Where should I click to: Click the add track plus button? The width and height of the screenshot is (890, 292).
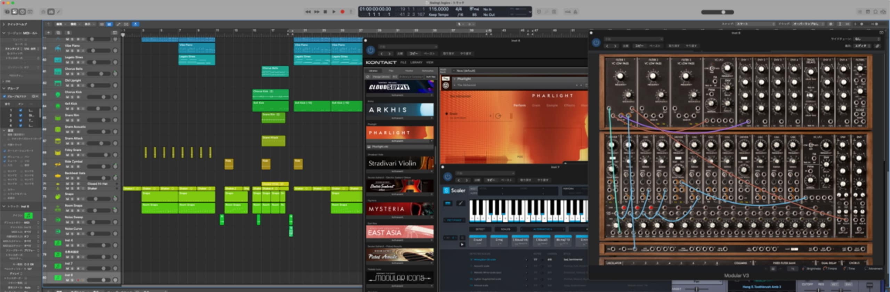pyautogui.click(x=49, y=33)
